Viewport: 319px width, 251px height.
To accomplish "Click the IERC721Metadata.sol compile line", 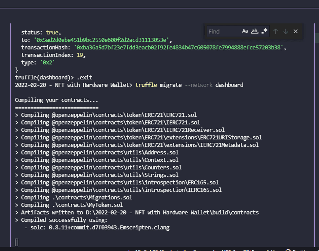I will pyautogui.click(x=137, y=145).
